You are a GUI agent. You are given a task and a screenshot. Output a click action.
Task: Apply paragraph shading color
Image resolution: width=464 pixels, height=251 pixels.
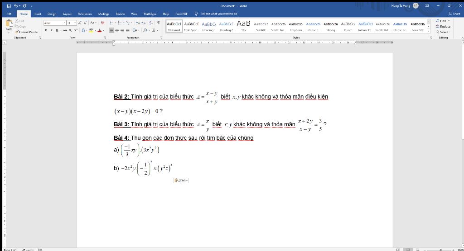point(145,30)
